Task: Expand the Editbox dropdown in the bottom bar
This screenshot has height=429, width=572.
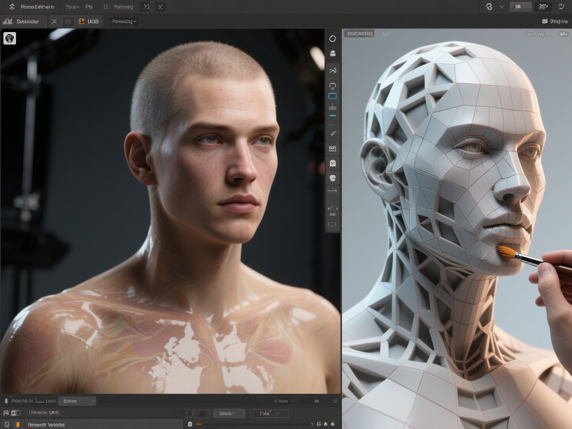Action: (x=77, y=401)
